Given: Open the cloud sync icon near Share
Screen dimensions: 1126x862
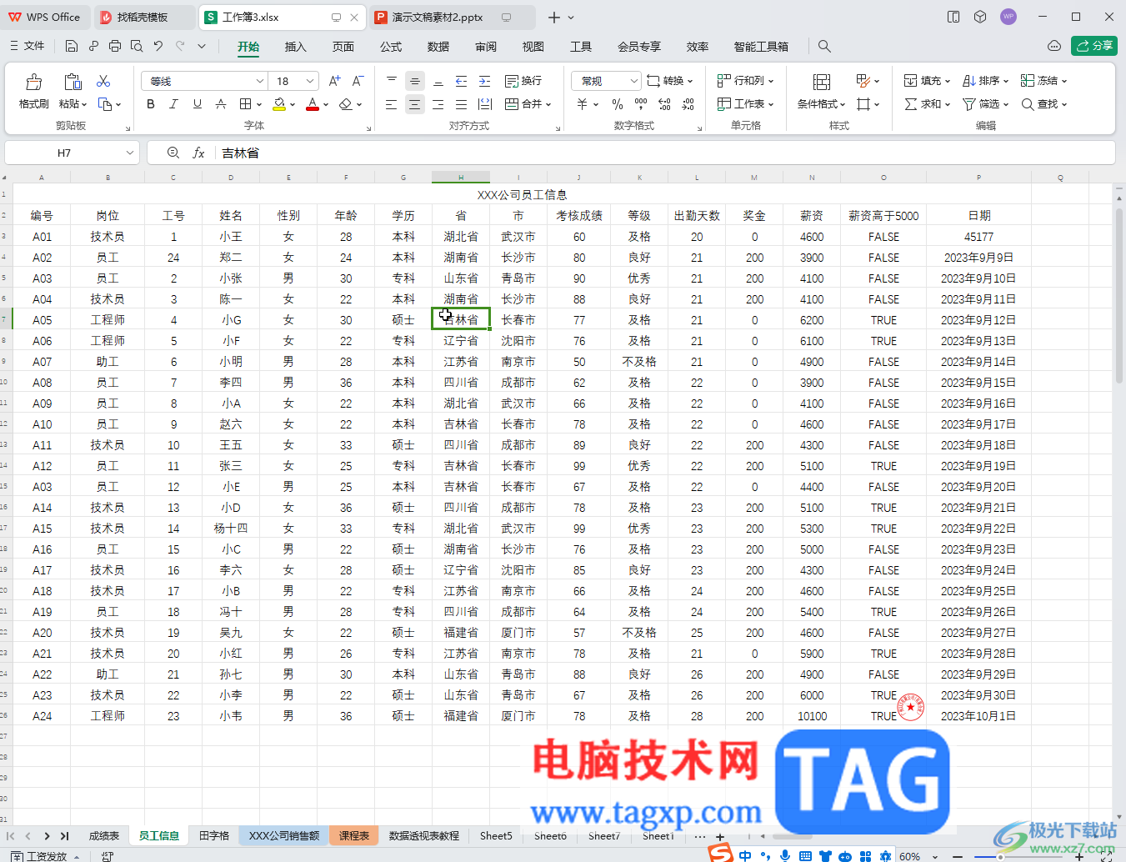Looking at the screenshot, I should coord(1054,46).
